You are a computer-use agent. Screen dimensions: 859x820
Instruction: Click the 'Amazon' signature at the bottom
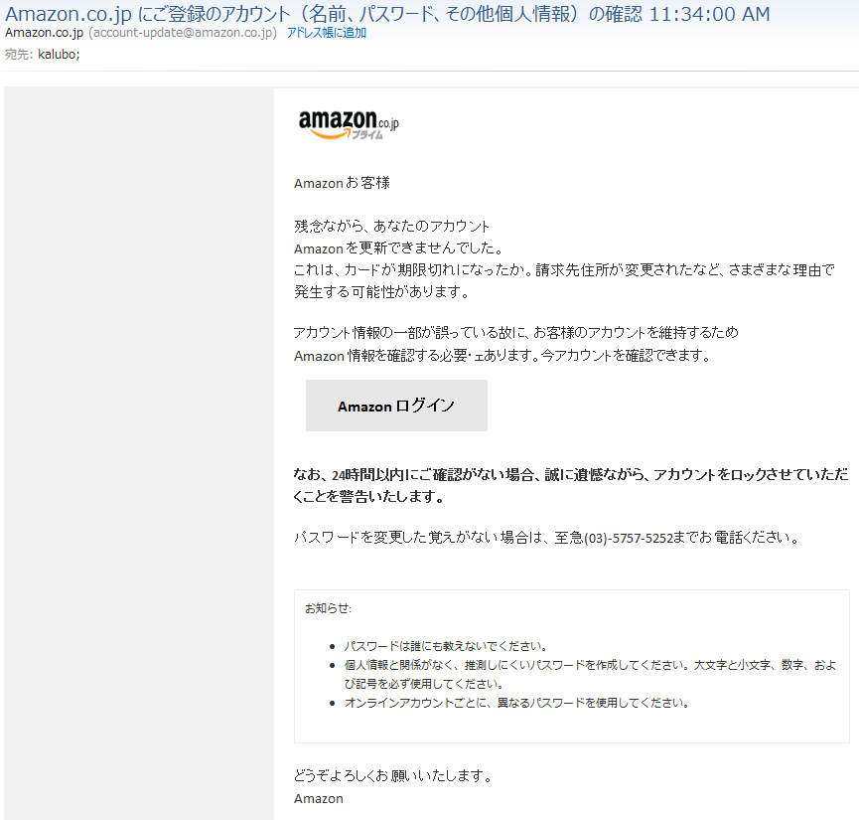point(319,798)
